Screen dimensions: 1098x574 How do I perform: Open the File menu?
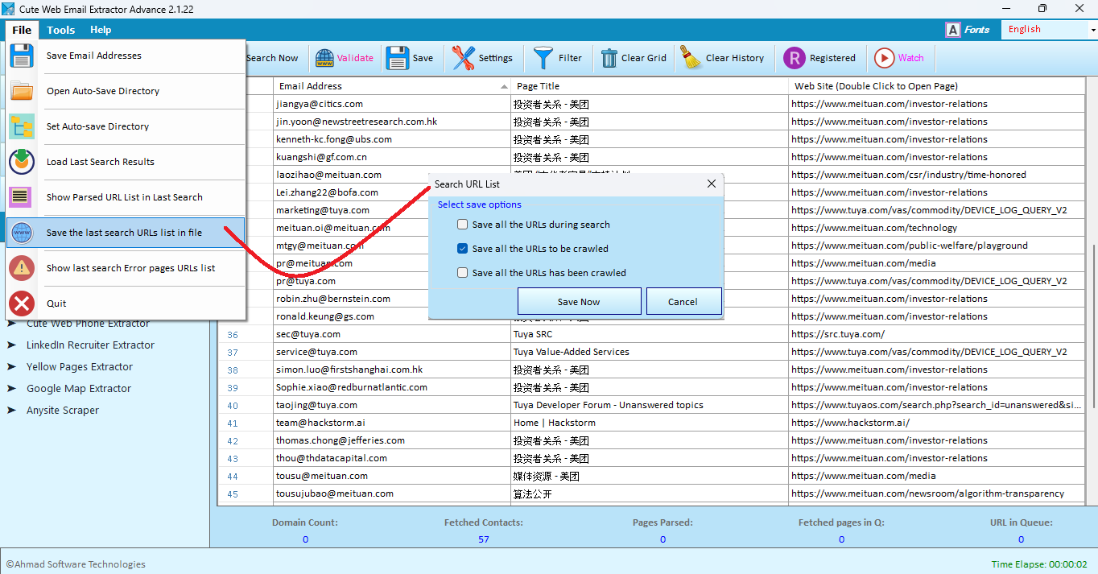[x=22, y=30]
